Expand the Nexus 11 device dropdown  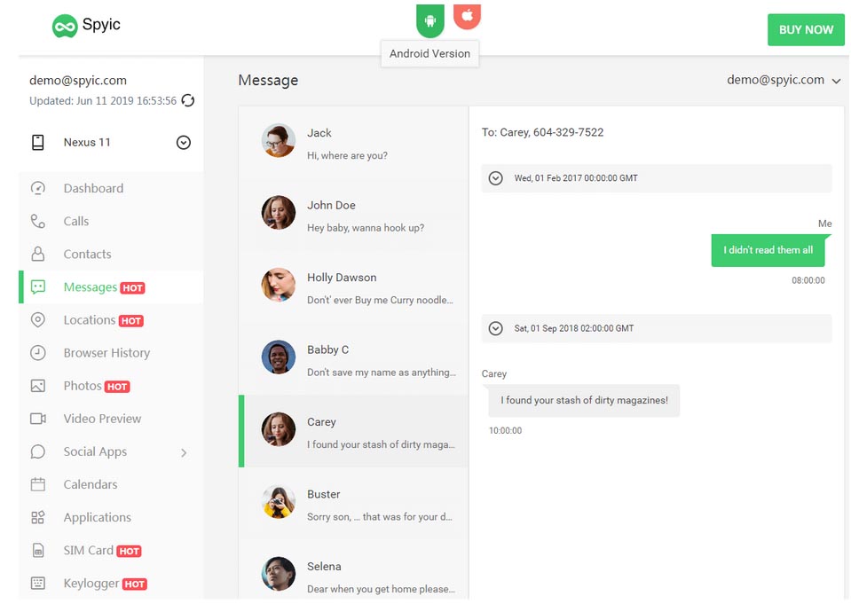coord(184,142)
